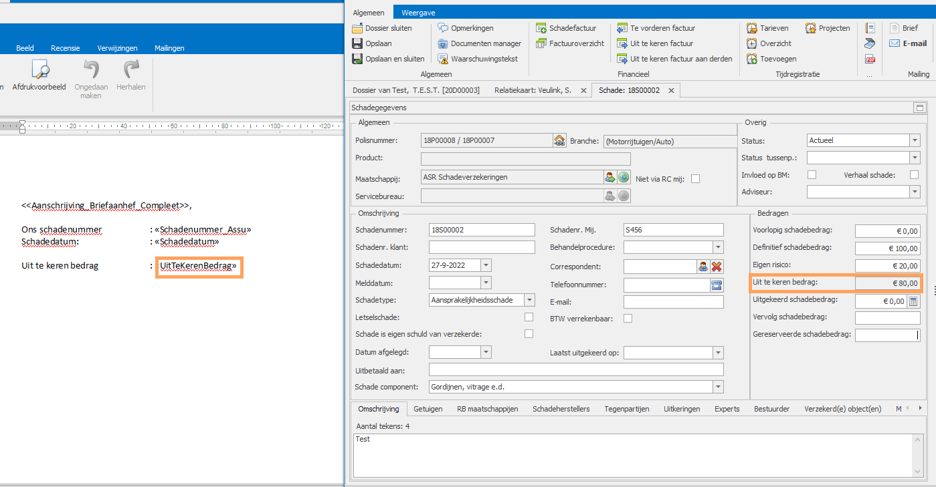Open the Adviseur dropdown
Screen dimensions: 936x487
[914, 192]
